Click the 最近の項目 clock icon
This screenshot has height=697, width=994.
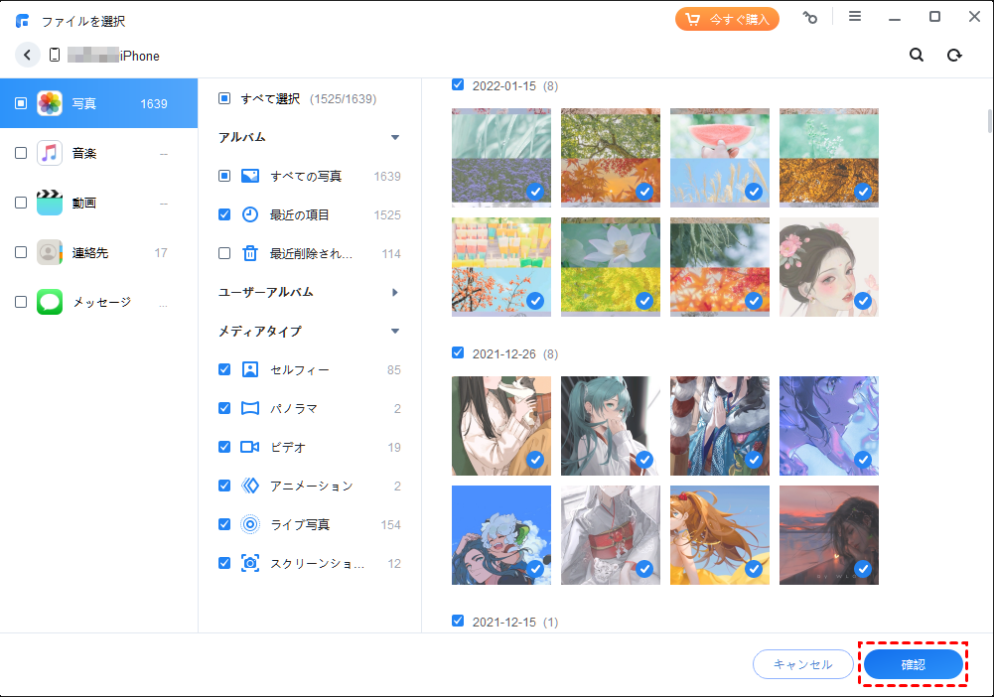[x=250, y=214]
